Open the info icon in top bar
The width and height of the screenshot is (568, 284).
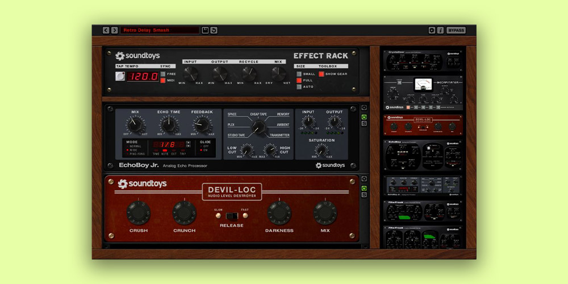[440, 30]
